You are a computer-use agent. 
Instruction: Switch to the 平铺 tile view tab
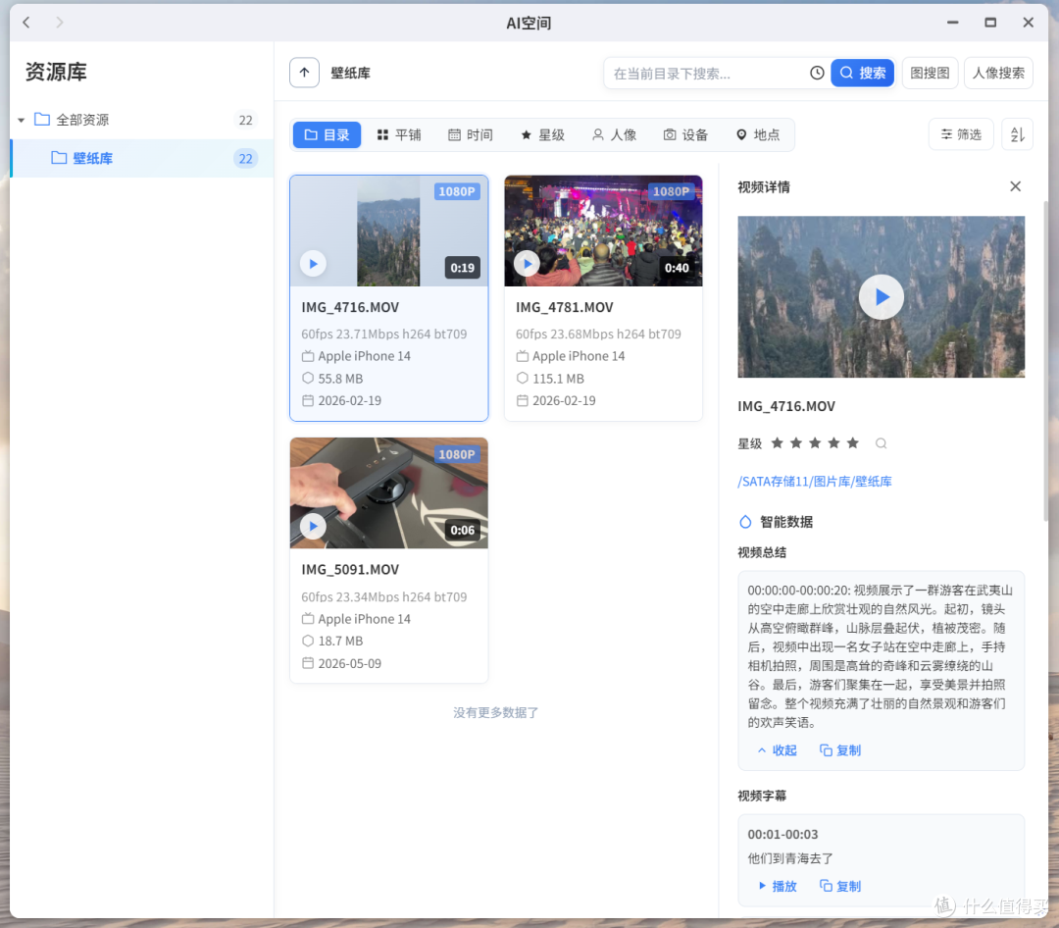[x=399, y=134]
